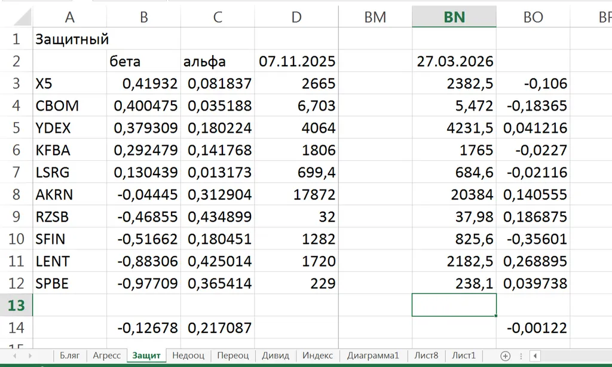Select row 10 header
612x367 pixels.
point(16,238)
